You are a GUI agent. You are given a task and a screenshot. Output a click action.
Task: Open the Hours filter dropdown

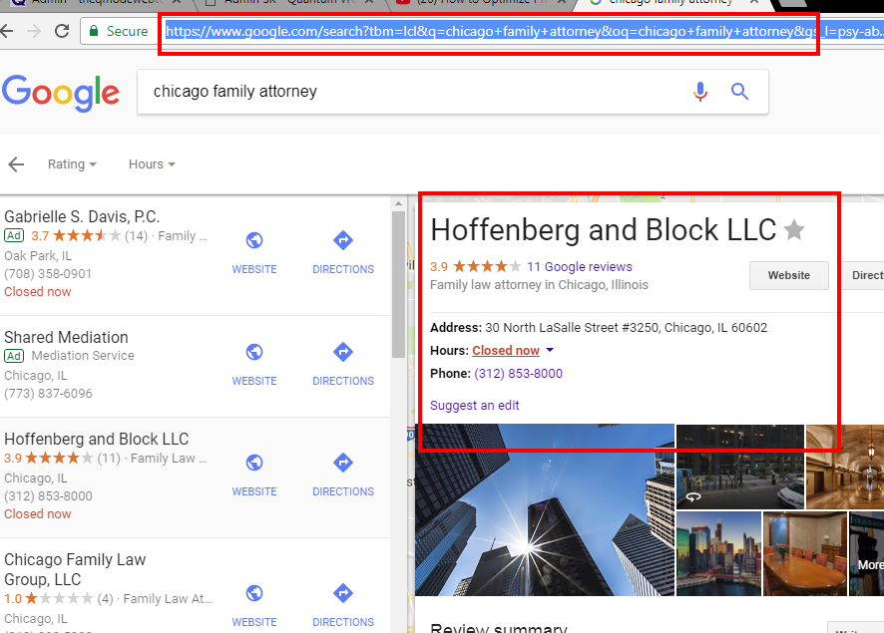click(x=152, y=164)
